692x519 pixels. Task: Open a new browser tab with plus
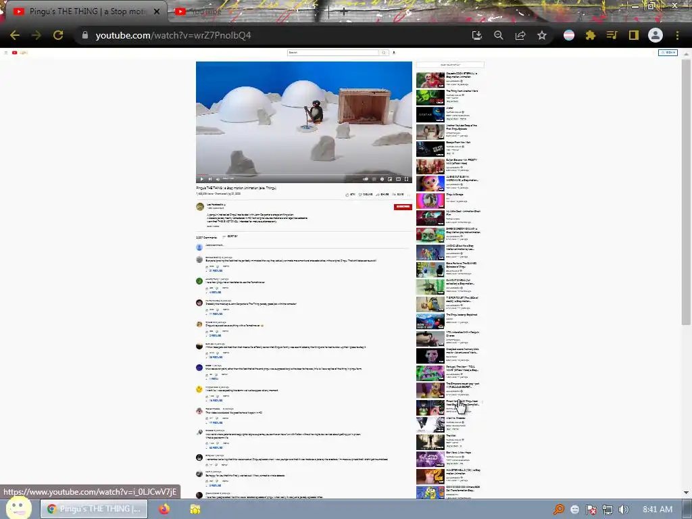344,11
